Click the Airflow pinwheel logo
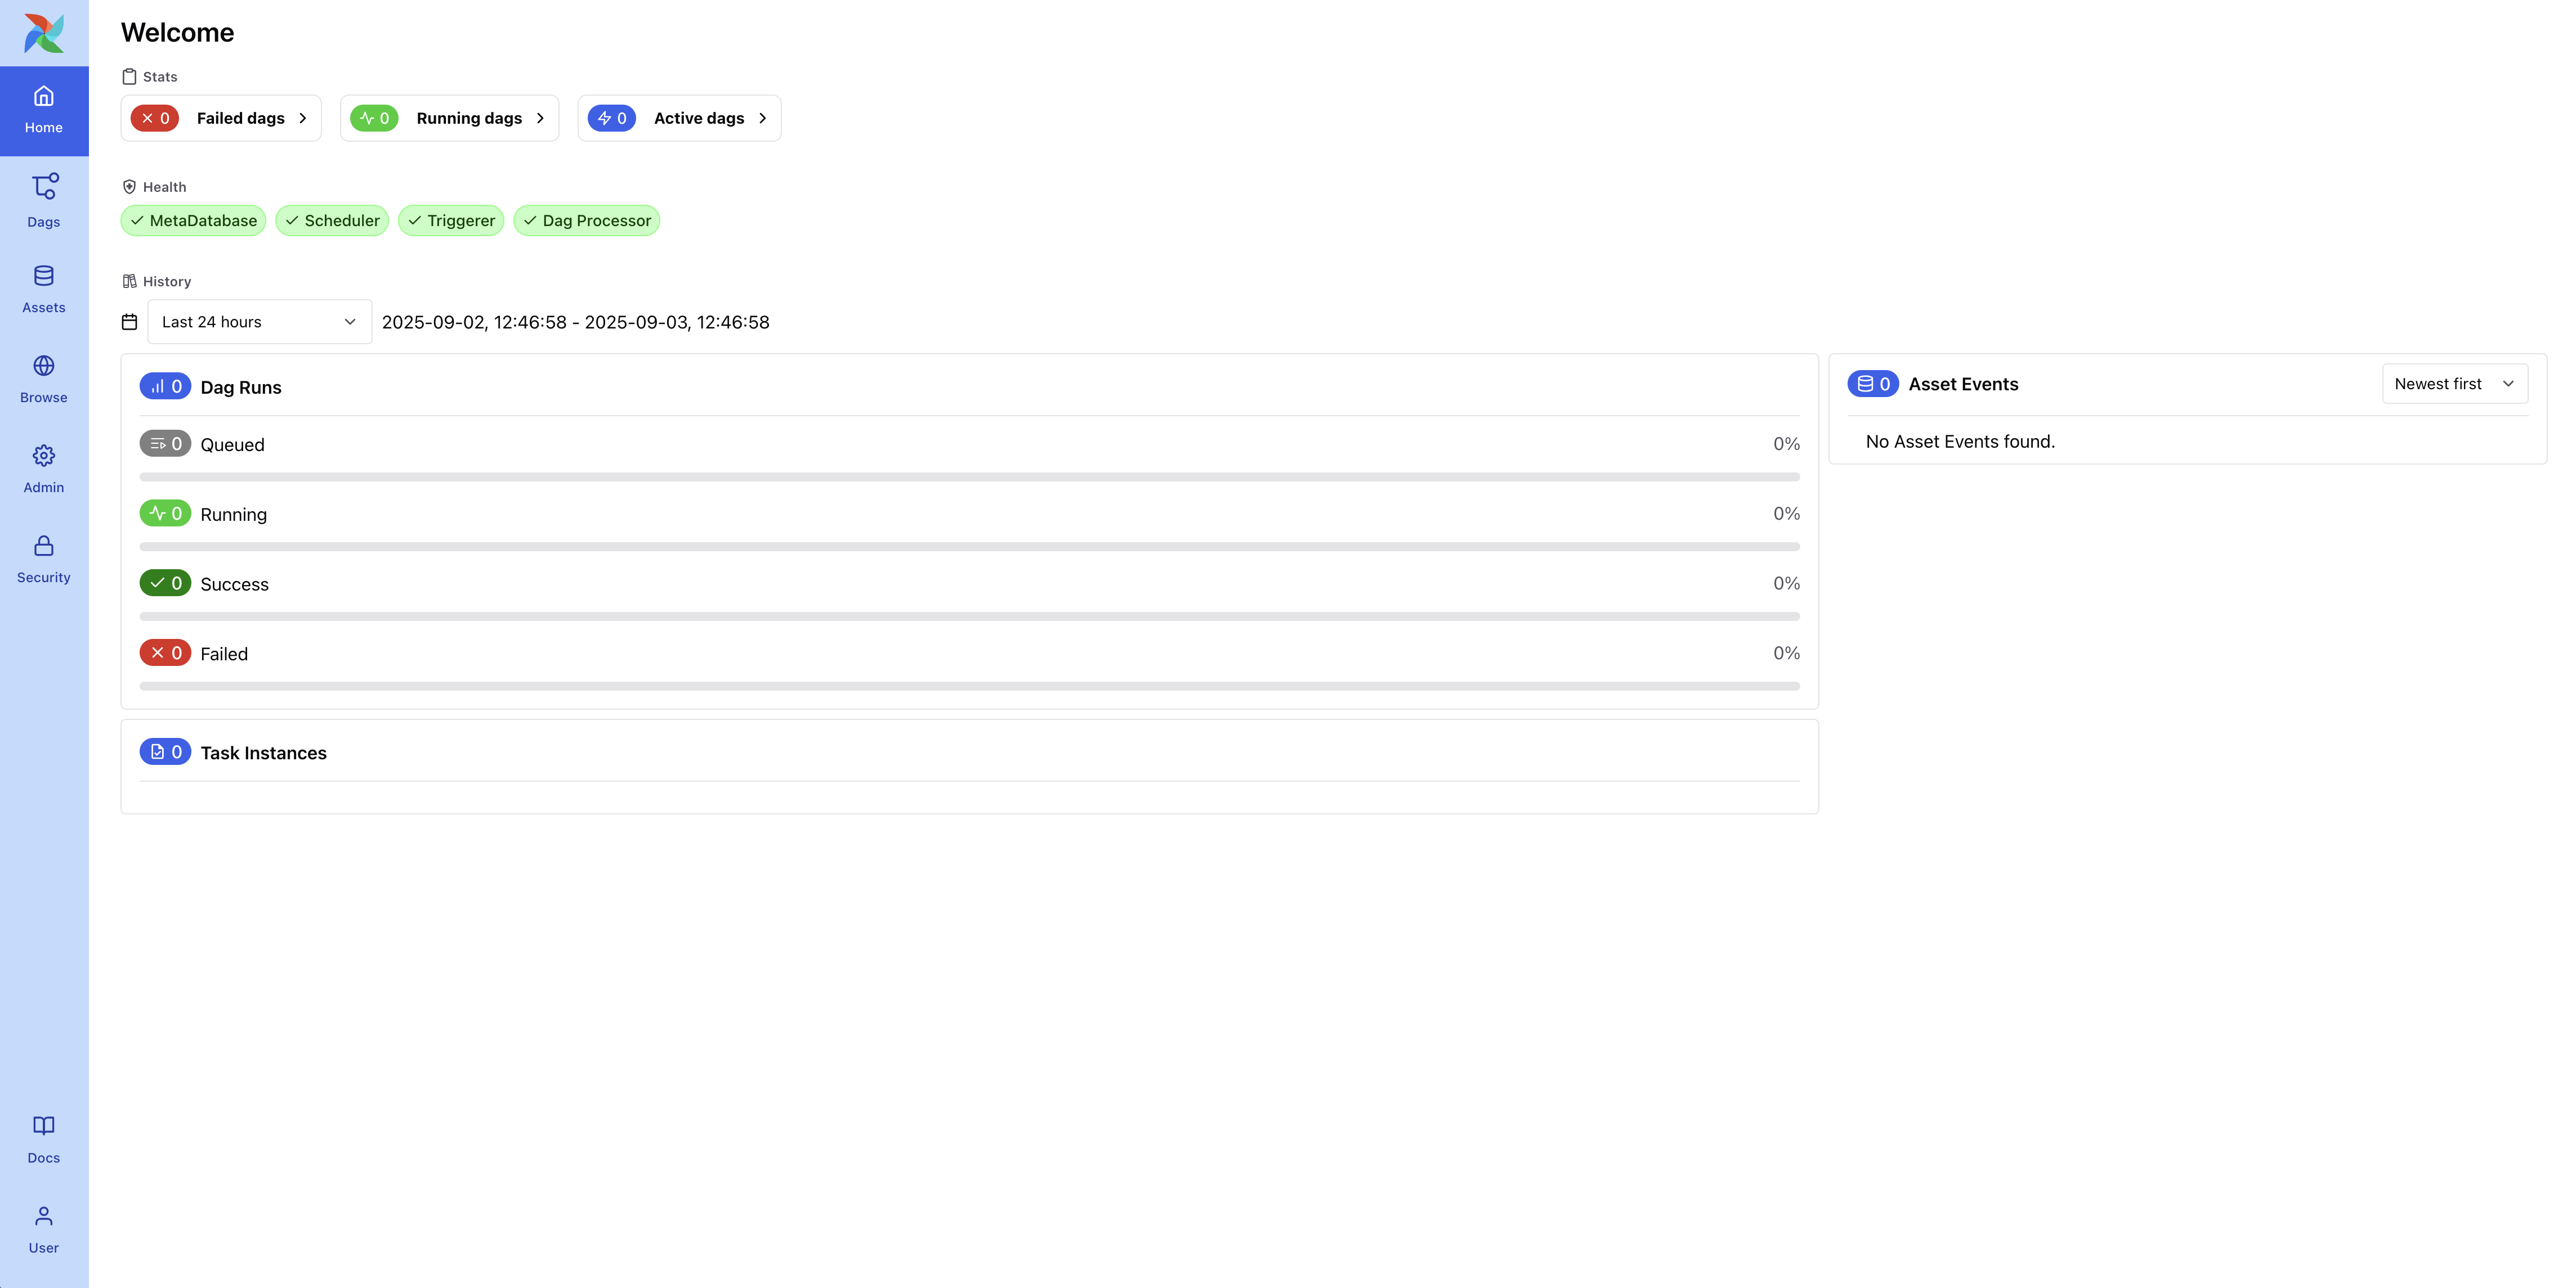 coord(44,33)
